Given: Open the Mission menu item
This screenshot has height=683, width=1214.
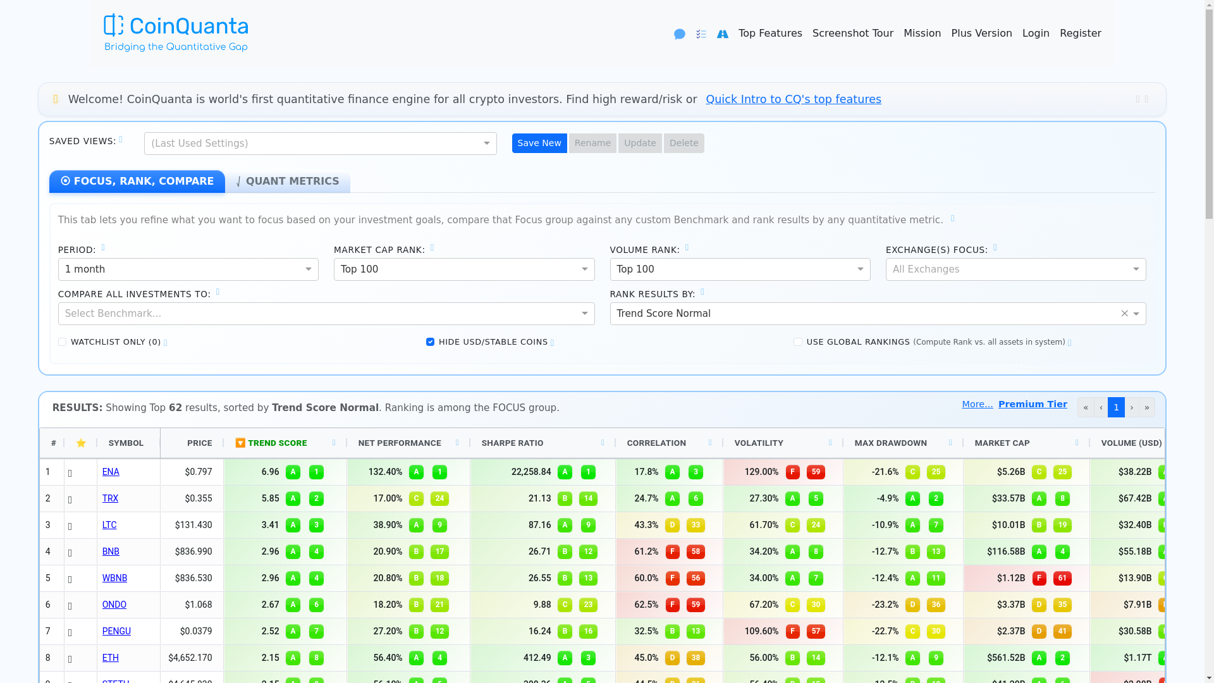Looking at the screenshot, I should tap(922, 34).
